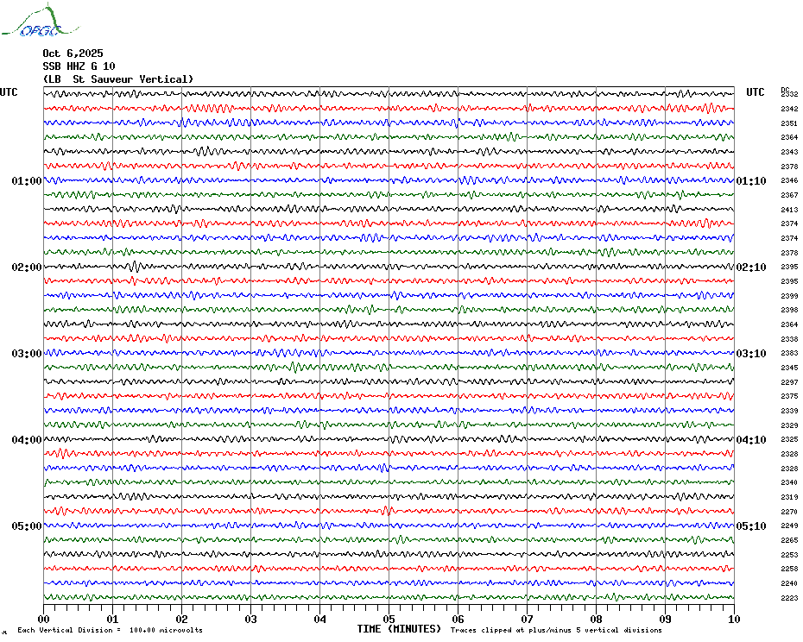803x642 pixels.
Task: Click the DC value 2338
Action: point(789,339)
